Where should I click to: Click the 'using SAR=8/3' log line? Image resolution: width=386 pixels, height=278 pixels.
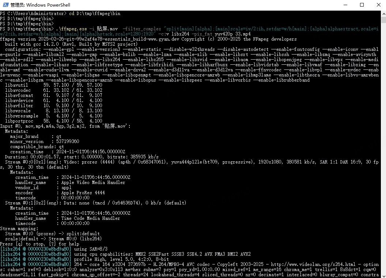pos(54,249)
